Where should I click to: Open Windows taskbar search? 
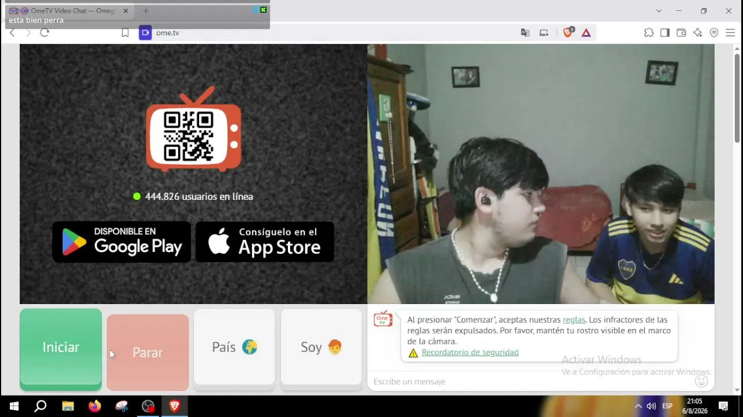coord(40,406)
